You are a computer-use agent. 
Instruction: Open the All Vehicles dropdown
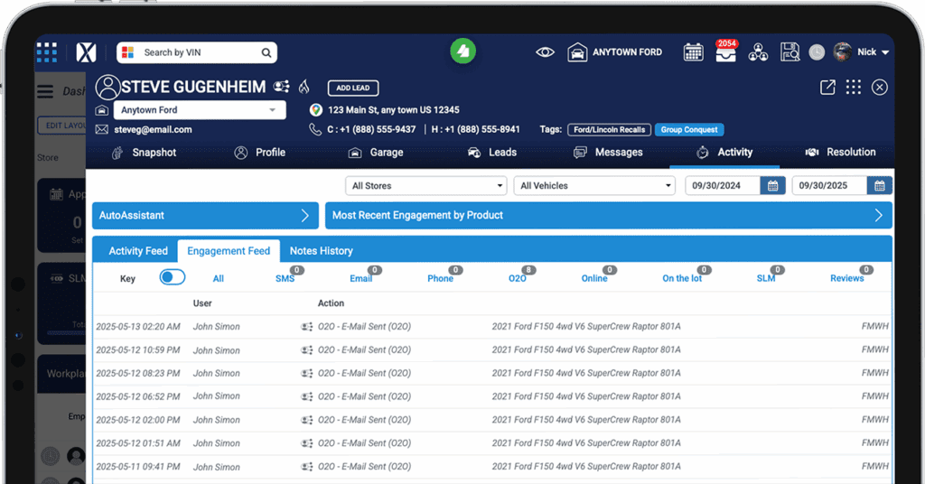[594, 186]
